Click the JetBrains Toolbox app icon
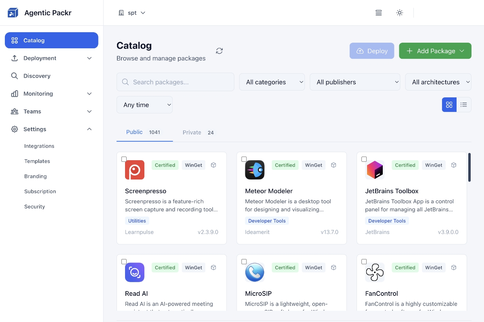Viewport: 484px width, 322px height. [x=375, y=170]
